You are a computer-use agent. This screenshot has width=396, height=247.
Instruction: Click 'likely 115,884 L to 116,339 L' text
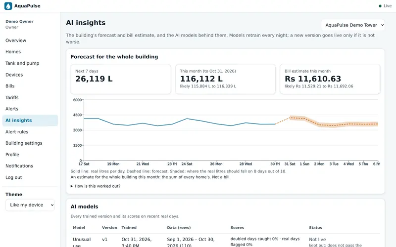click(x=208, y=86)
